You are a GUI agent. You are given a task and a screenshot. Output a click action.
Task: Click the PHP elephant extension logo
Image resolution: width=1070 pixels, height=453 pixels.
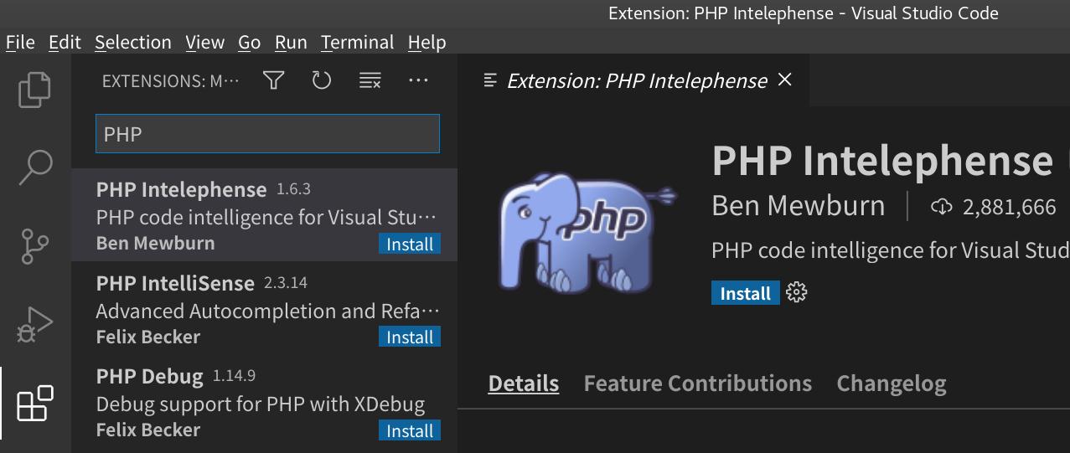[587, 233]
